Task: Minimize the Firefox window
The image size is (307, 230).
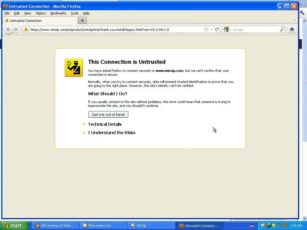Action: [x=280, y=6]
